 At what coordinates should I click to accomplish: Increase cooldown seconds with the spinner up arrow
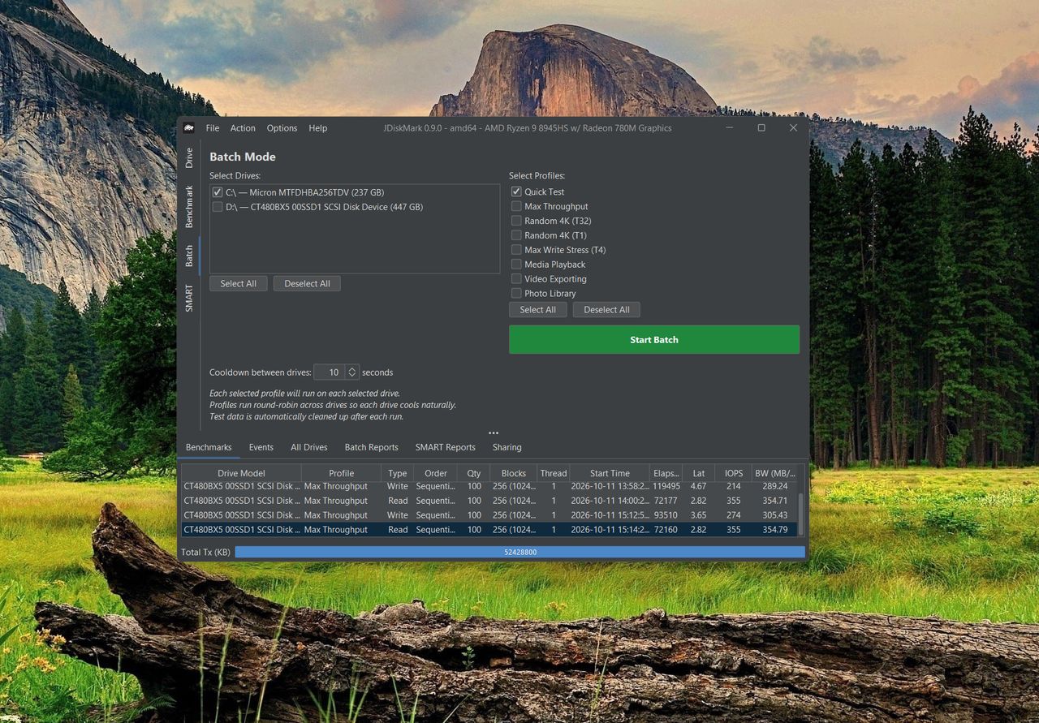(352, 369)
